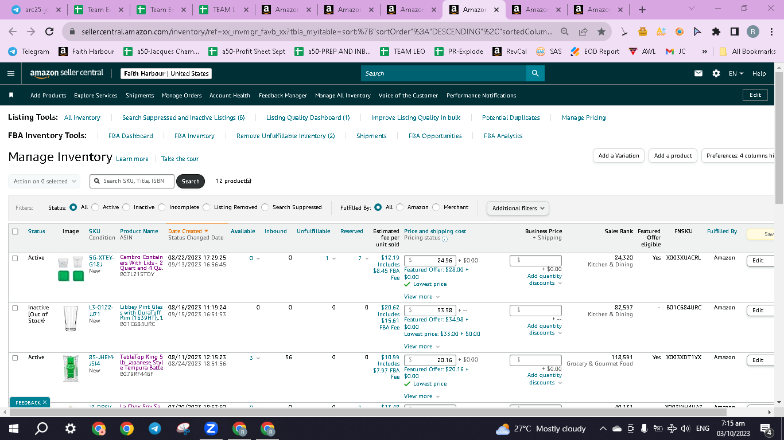Select the Incomplete status filter radio button

pos(162,207)
